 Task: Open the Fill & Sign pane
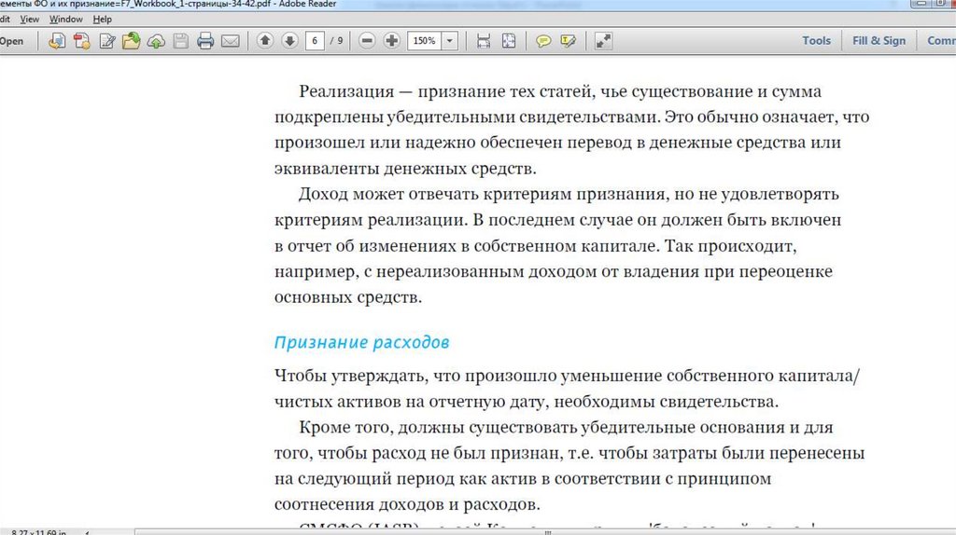(x=879, y=40)
